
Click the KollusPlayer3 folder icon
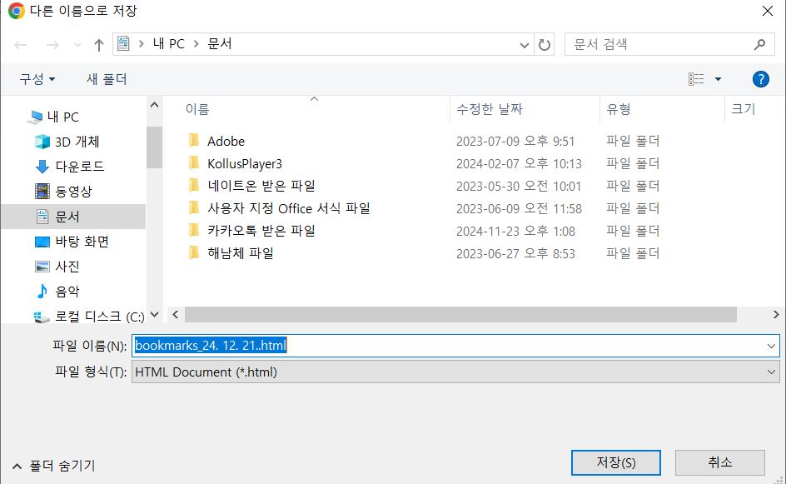coord(194,163)
